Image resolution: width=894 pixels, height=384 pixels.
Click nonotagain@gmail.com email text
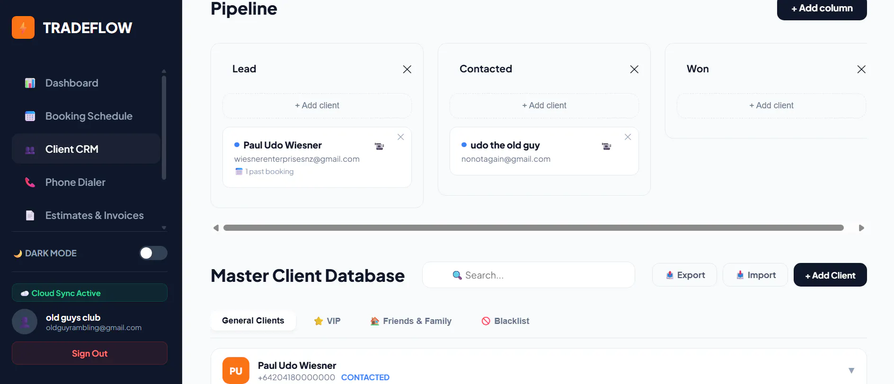(506, 159)
